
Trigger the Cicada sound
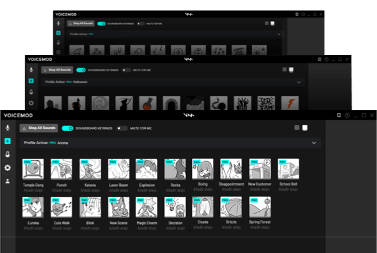click(x=203, y=206)
